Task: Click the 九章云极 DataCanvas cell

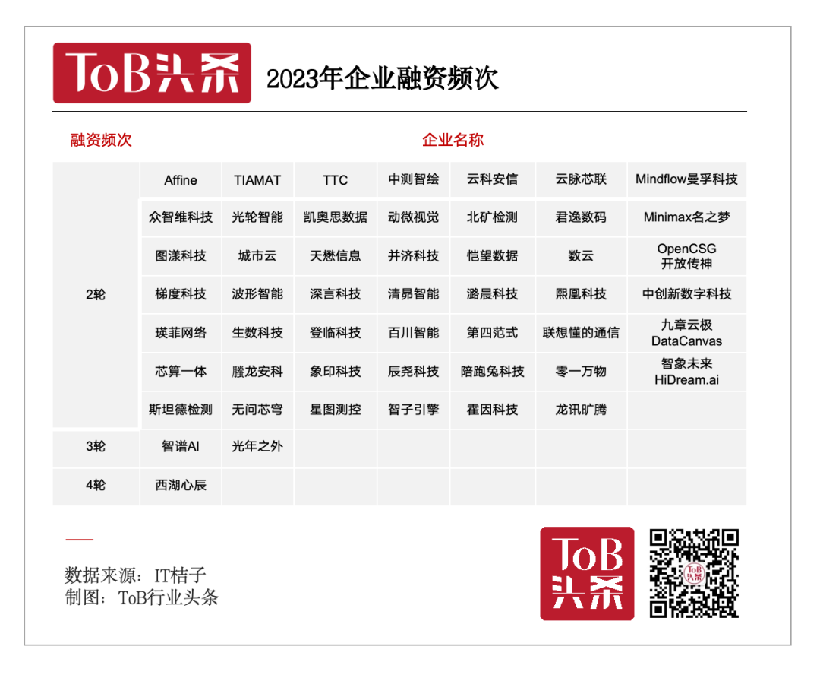Action: 686,333
